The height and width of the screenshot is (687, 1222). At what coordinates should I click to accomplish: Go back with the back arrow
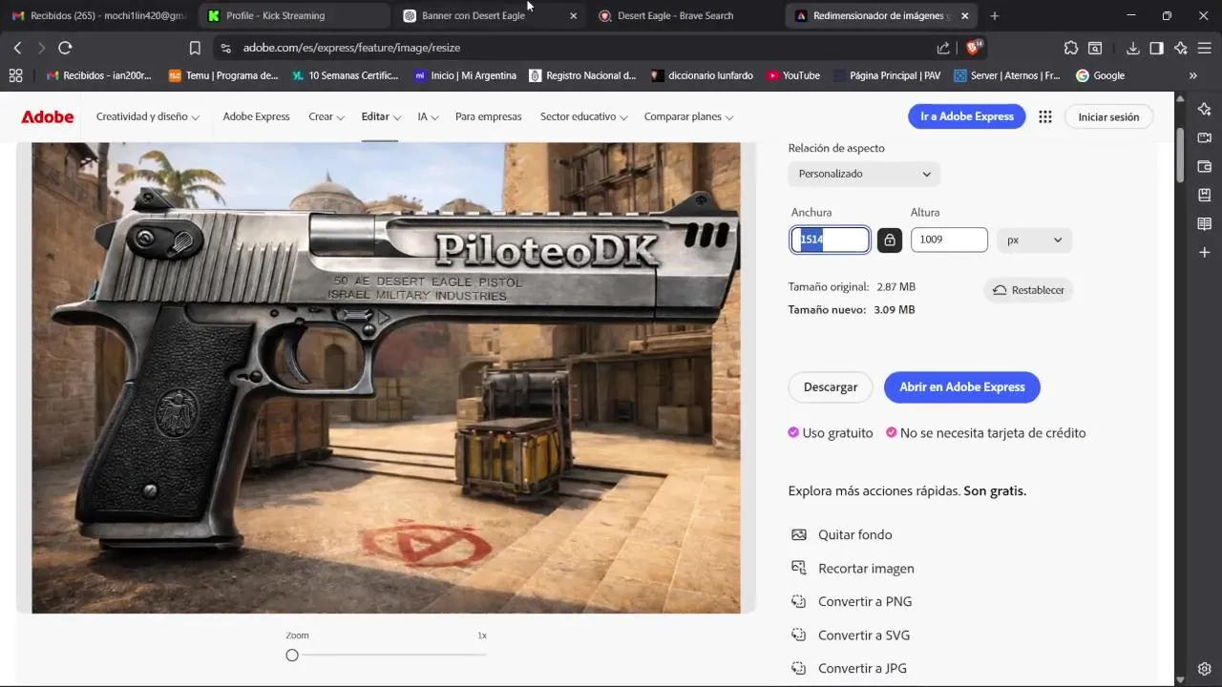coord(17,48)
